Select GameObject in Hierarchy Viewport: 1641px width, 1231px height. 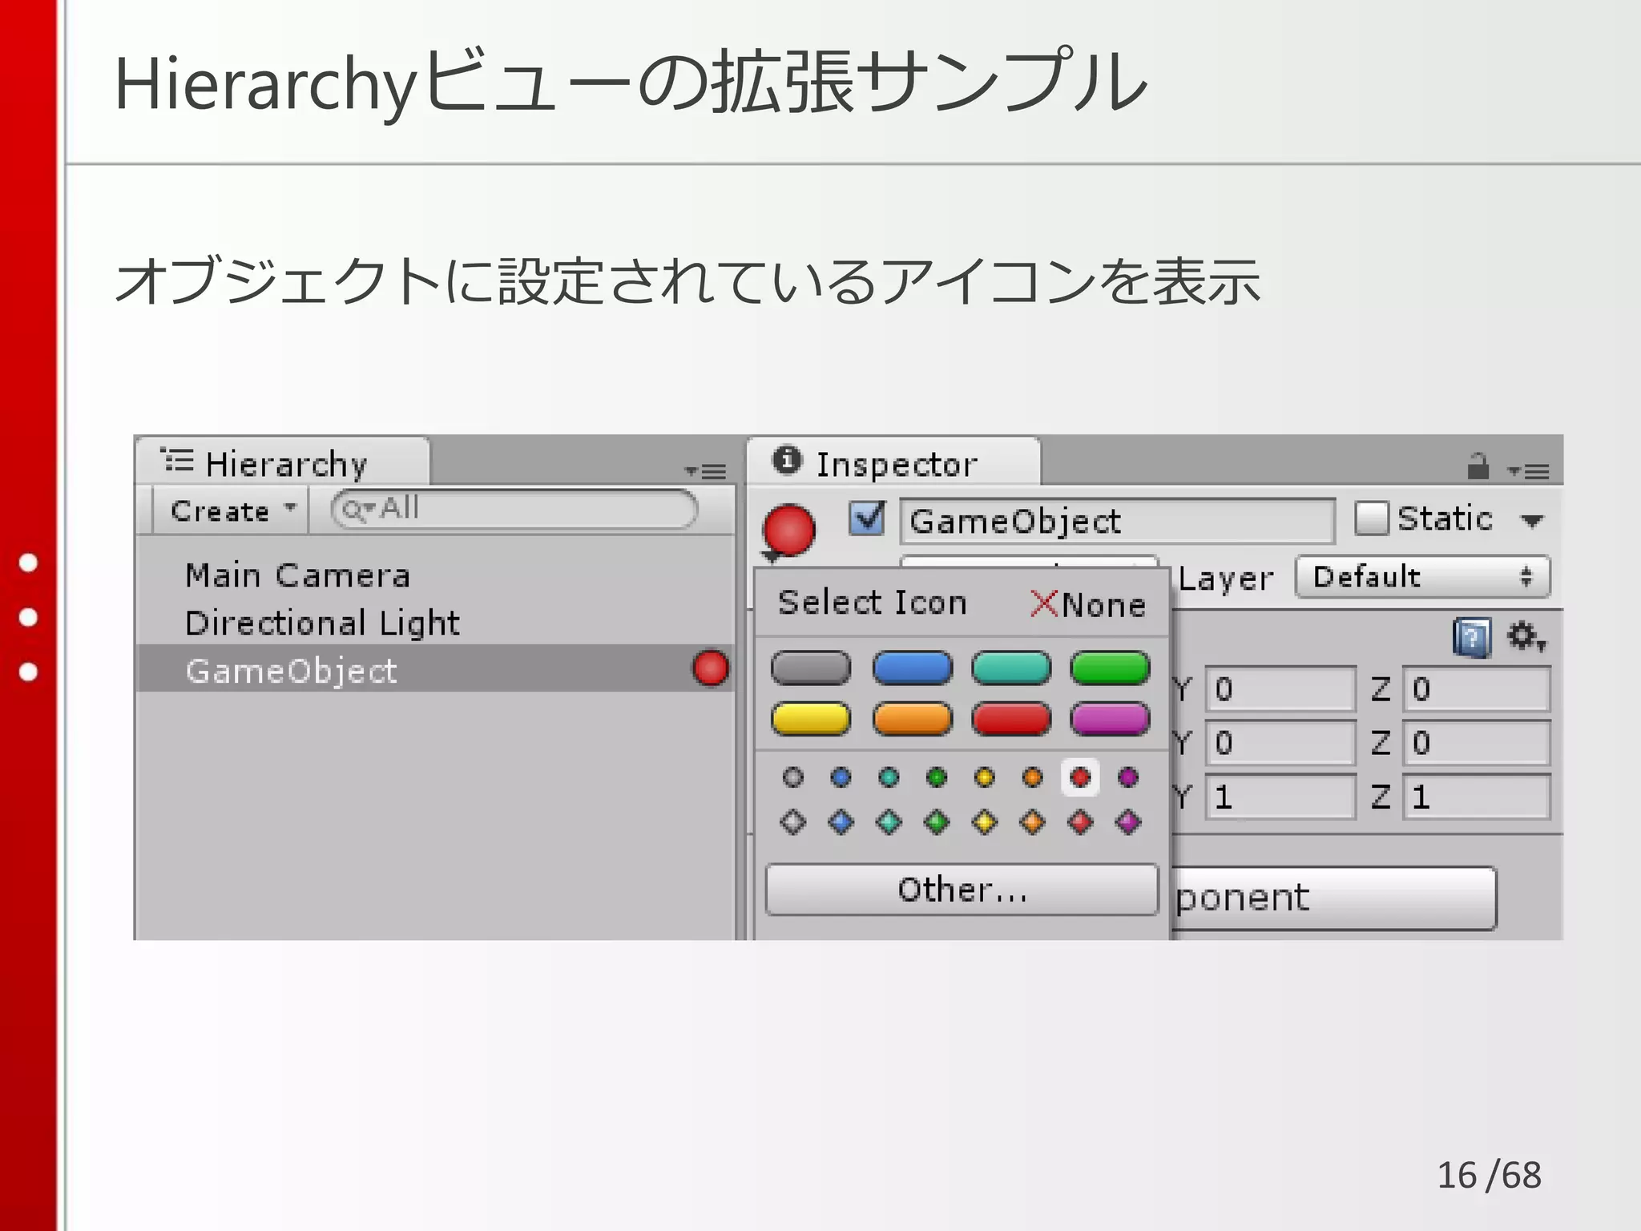point(436,668)
